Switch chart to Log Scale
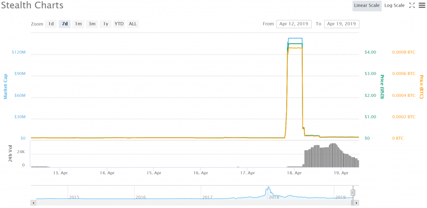The width and height of the screenshot is (427, 208). point(394,5)
